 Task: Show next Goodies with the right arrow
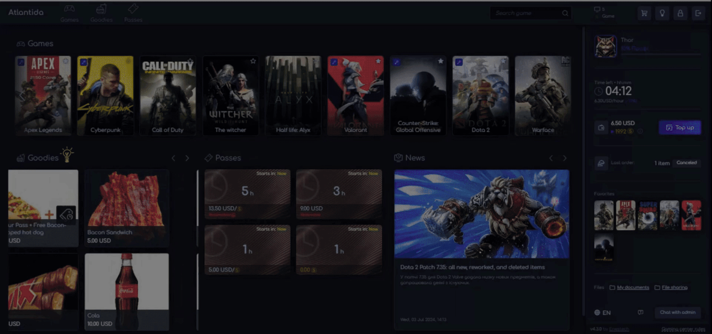point(187,158)
